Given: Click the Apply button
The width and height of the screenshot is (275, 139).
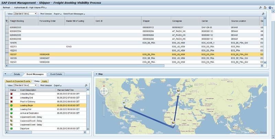Looking at the screenshot, I should point(45,81).
